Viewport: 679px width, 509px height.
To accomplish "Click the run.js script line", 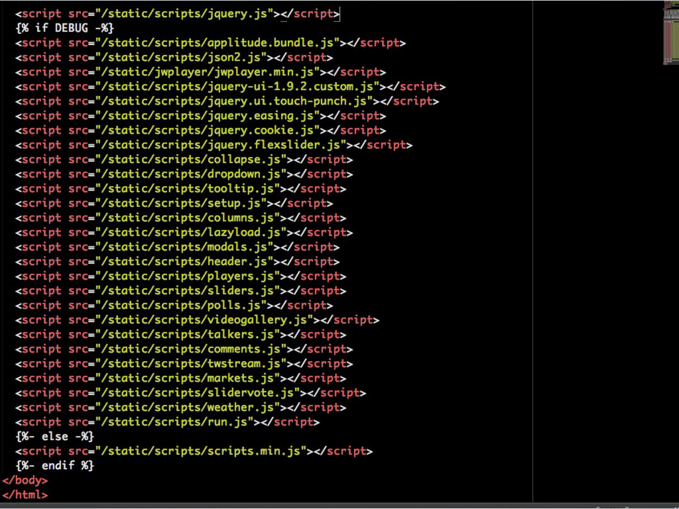I will 168,422.
